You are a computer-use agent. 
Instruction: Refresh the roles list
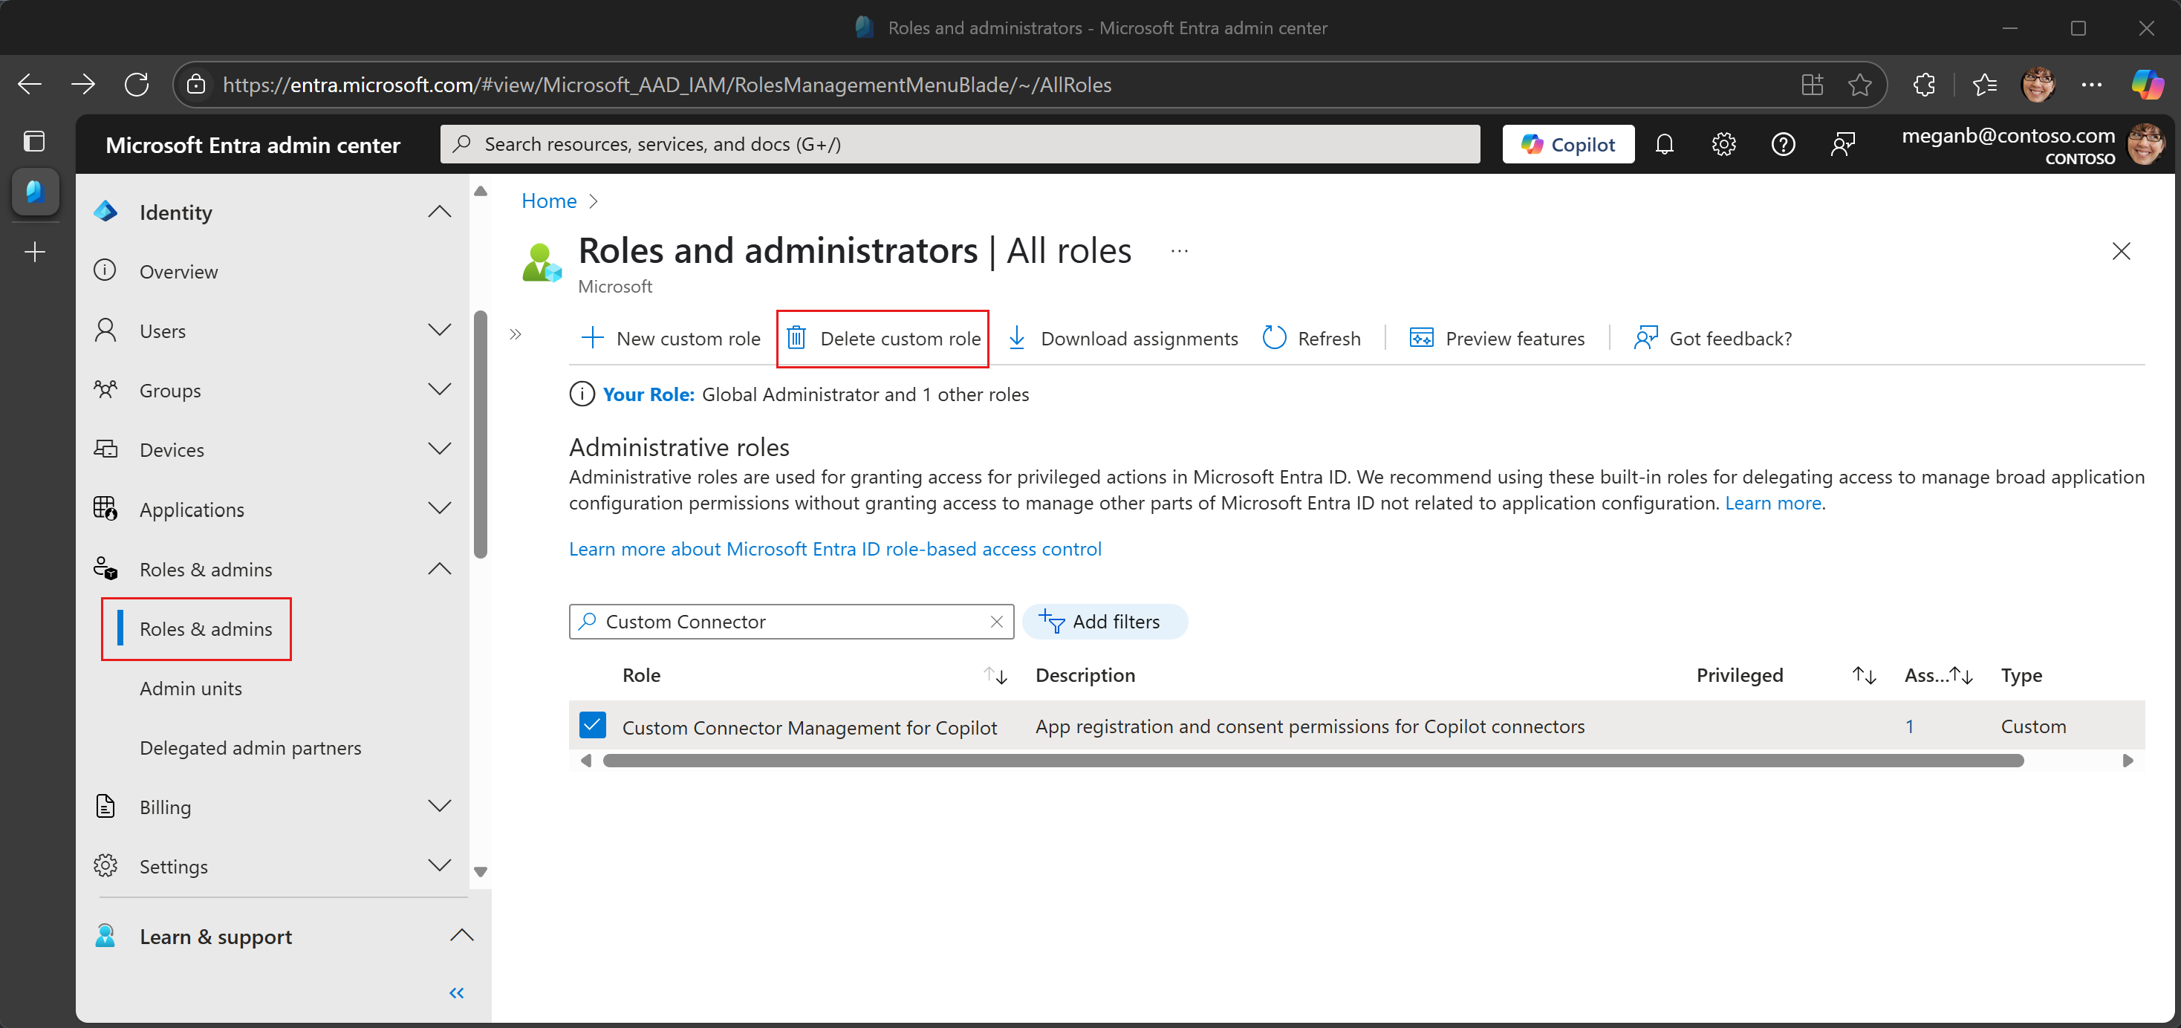point(1311,339)
